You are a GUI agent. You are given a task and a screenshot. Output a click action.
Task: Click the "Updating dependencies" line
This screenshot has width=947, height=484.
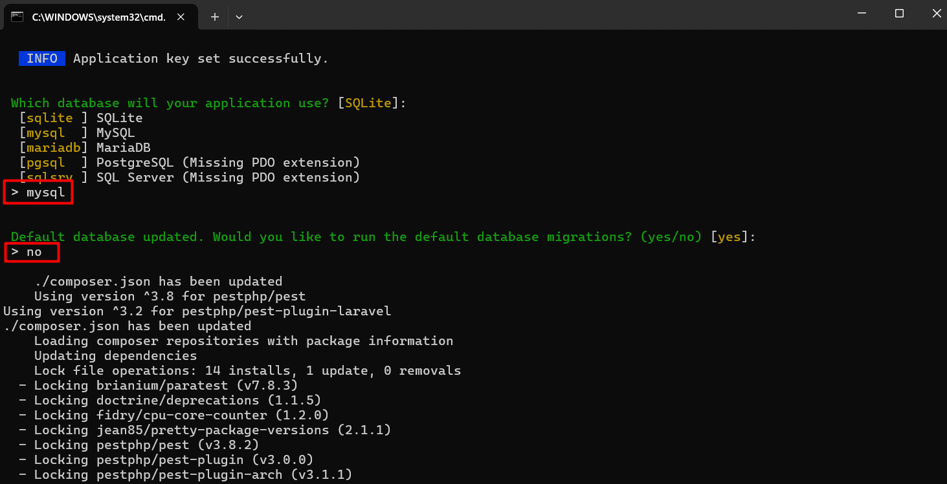click(115, 356)
